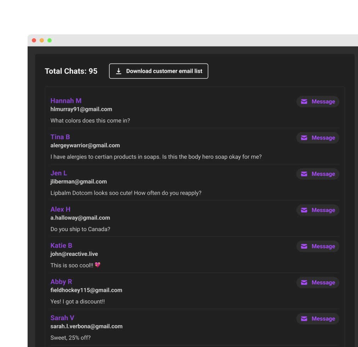Click the green maximize window dot

point(50,40)
